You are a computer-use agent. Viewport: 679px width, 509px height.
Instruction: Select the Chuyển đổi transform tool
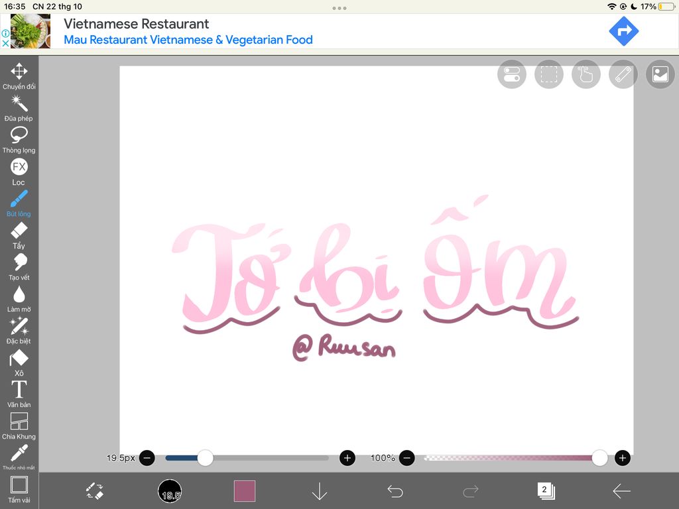tap(19, 76)
